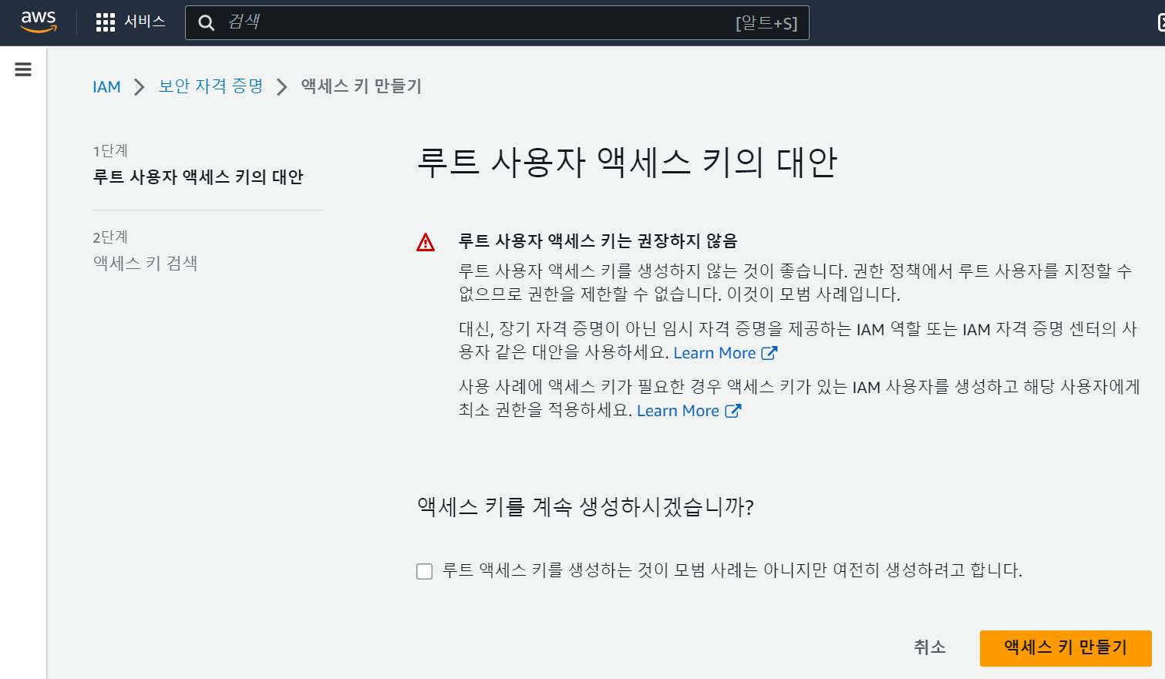Click the 액세스 키를 계속 생성하시겠습니까? heading

[585, 507]
